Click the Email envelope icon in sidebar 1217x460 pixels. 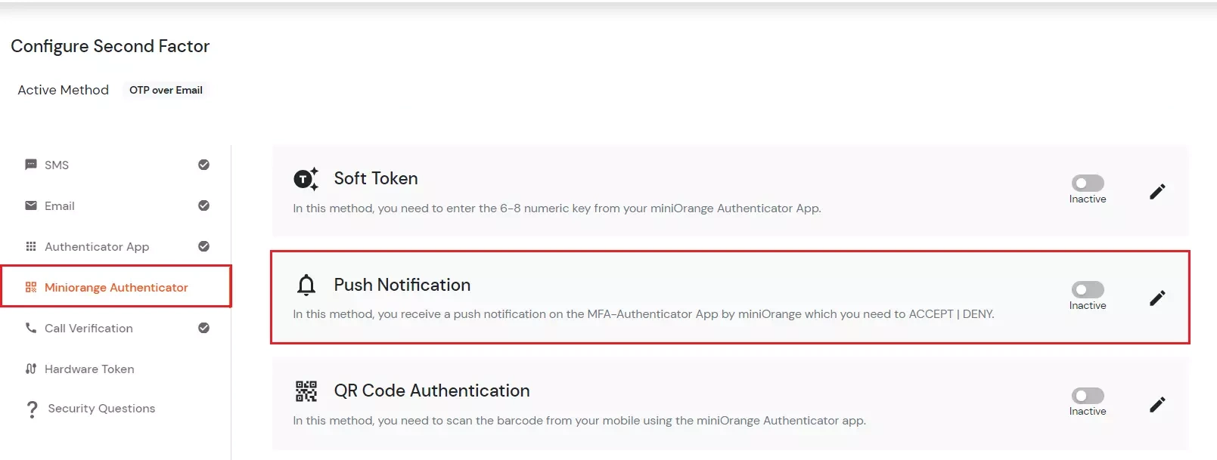(x=30, y=205)
